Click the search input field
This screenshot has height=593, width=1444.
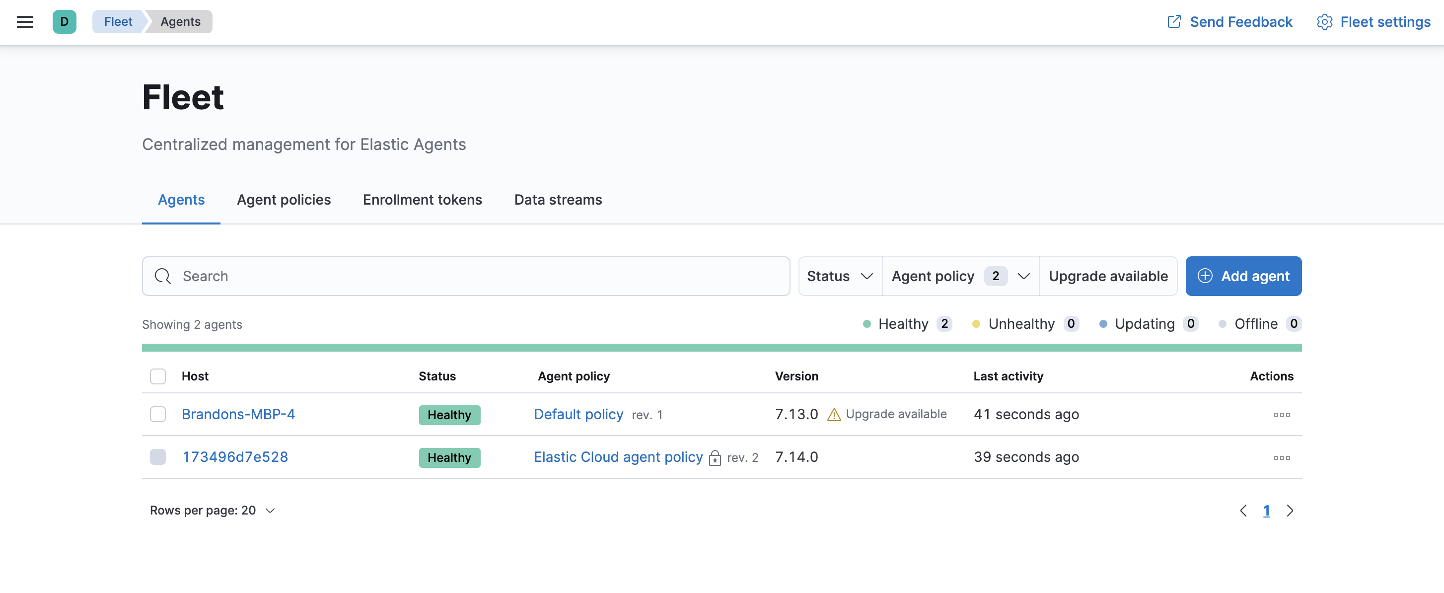[465, 275]
